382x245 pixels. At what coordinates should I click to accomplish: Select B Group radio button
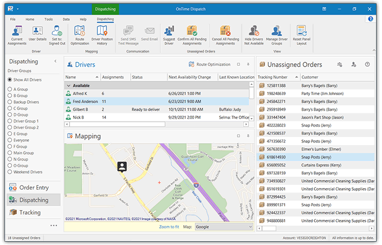coord(10,96)
